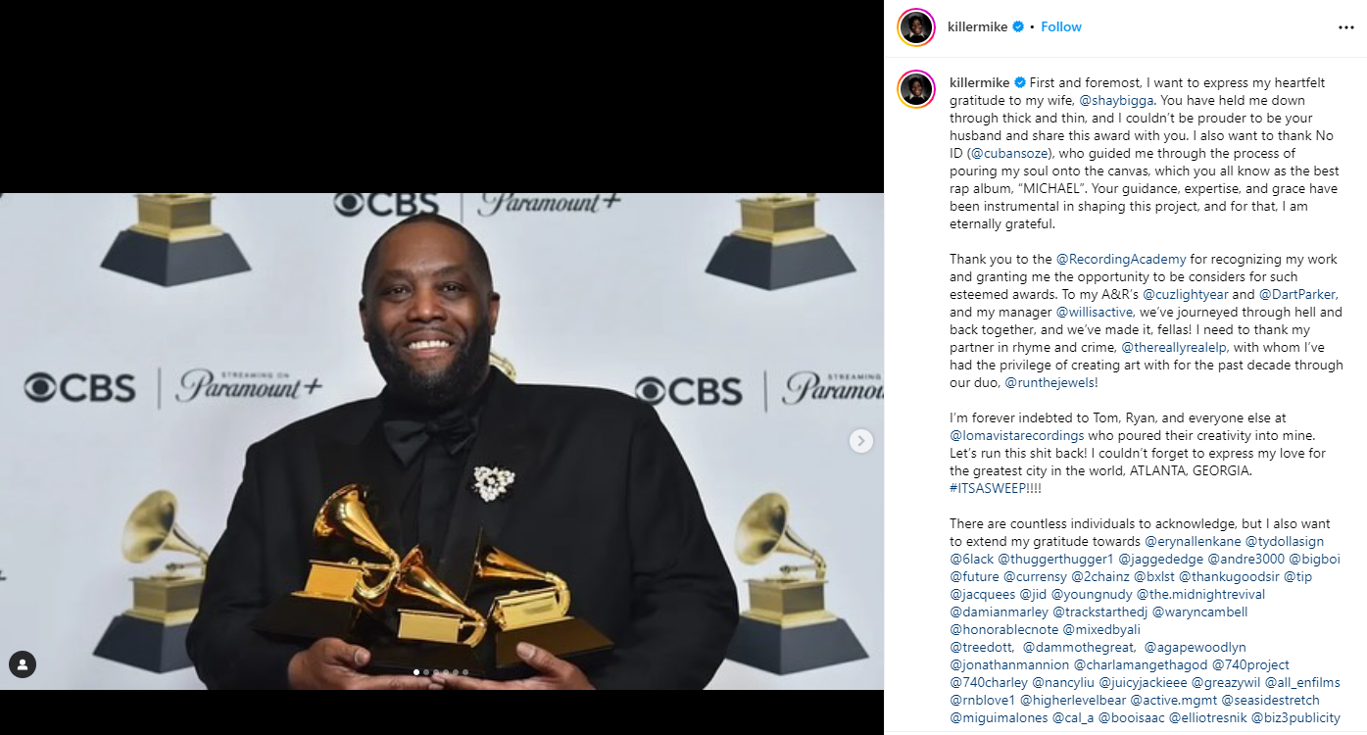
Task: Click the Grammy photo of Killer Mike
Action: 442,441
